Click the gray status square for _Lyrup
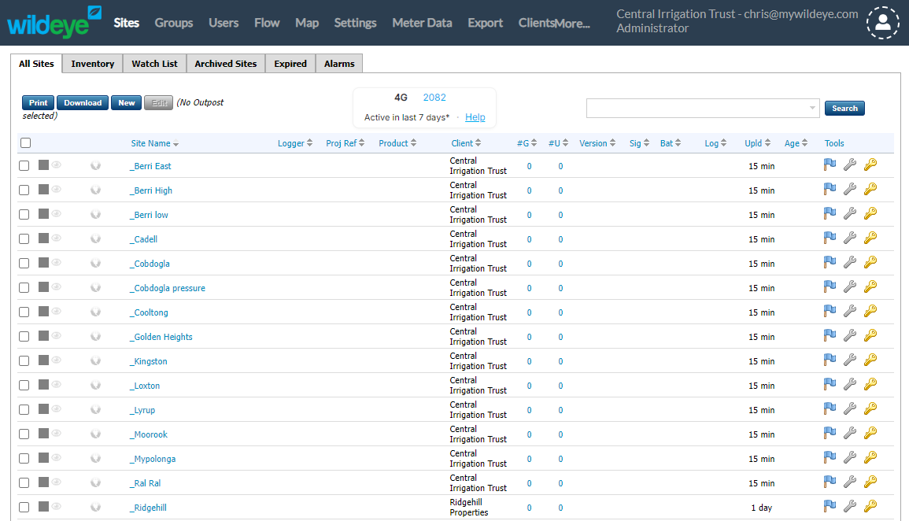 [x=43, y=408]
